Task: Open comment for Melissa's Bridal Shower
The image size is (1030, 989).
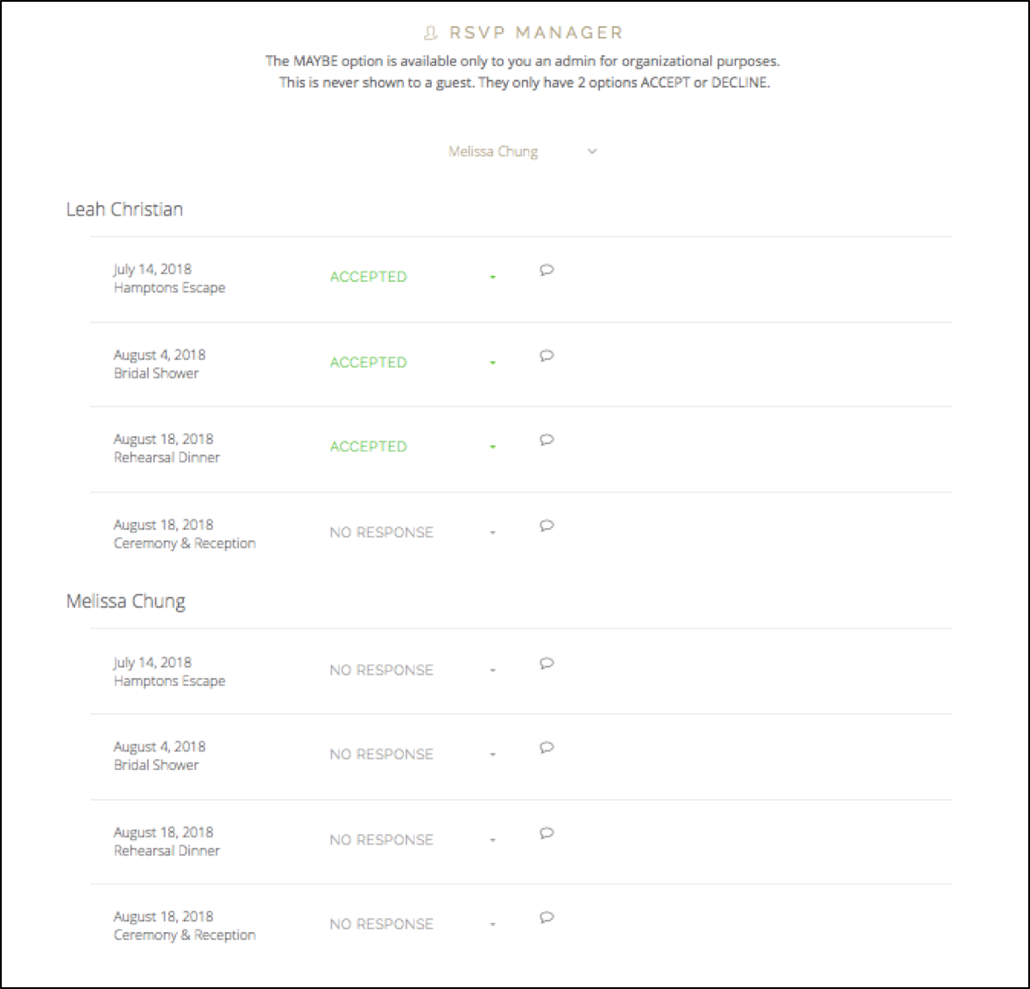Action: 547,747
